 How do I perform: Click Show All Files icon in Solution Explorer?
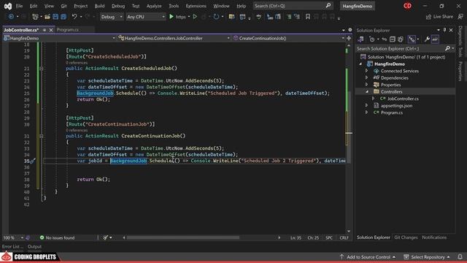[401, 39]
